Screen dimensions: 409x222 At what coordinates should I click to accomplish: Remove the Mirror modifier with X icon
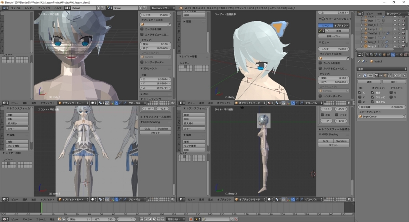[404, 76]
